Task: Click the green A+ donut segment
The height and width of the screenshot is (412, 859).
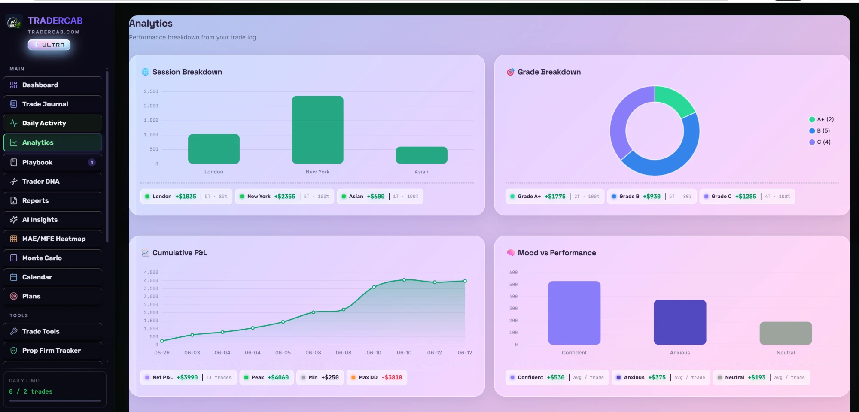Action: [x=674, y=100]
